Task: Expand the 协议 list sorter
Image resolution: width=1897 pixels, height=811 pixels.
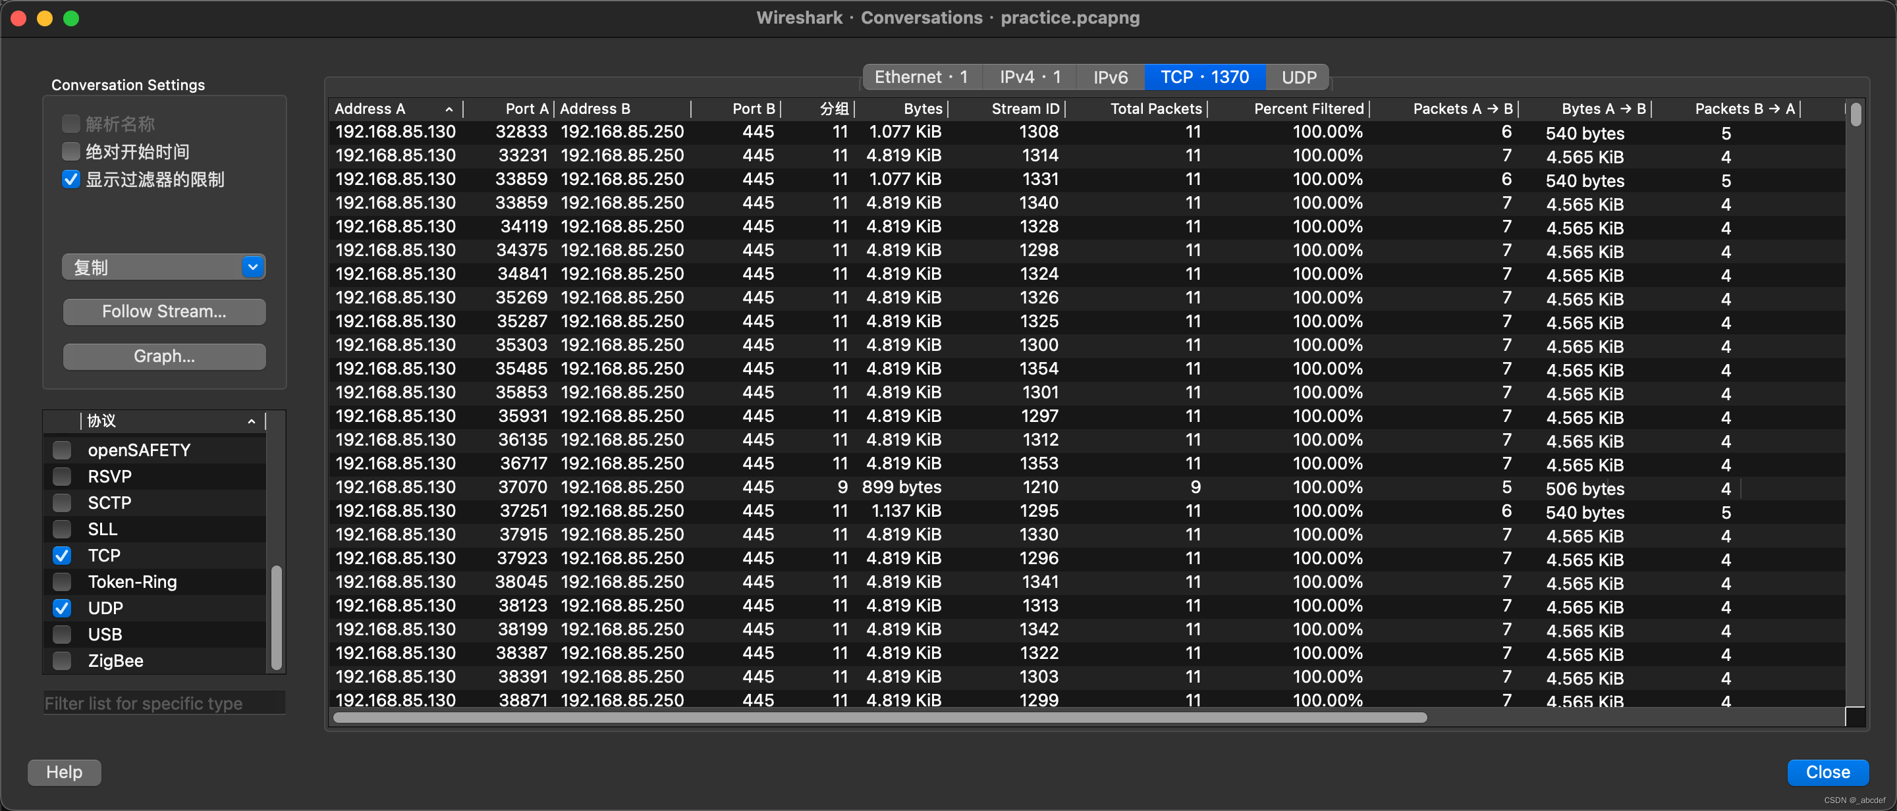Action: 252,419
